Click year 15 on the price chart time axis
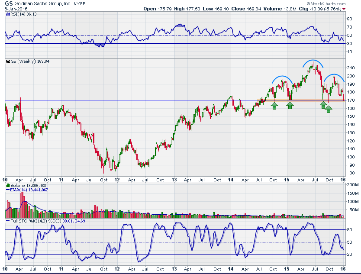This screenshot has height=274, width=361. pyautogui.click(x=287, y=180)
